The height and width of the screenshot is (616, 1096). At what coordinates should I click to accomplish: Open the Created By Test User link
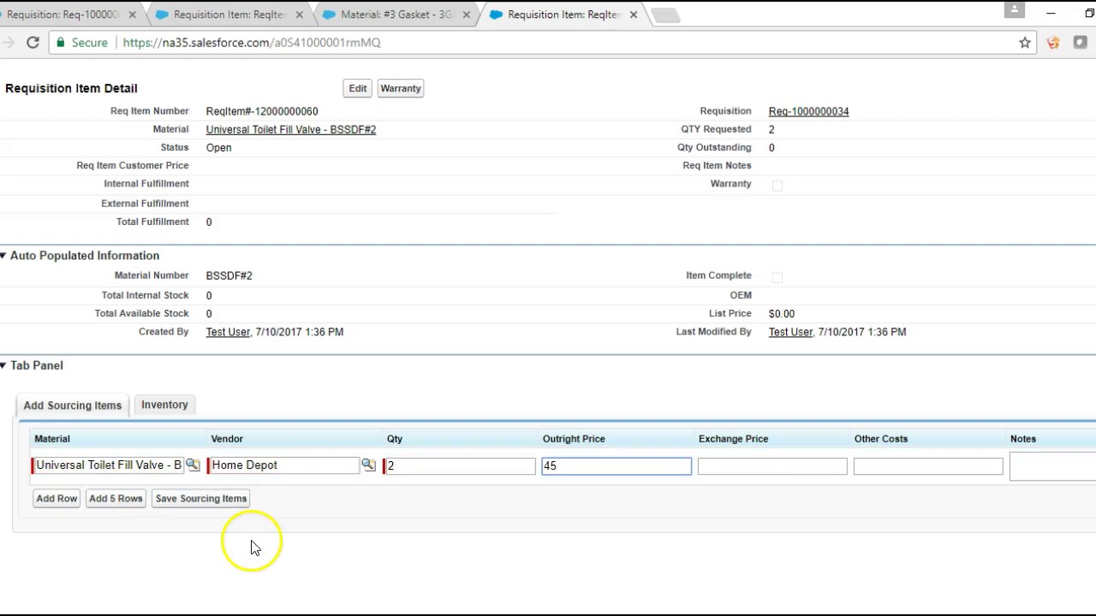click(x=228, y=332)
